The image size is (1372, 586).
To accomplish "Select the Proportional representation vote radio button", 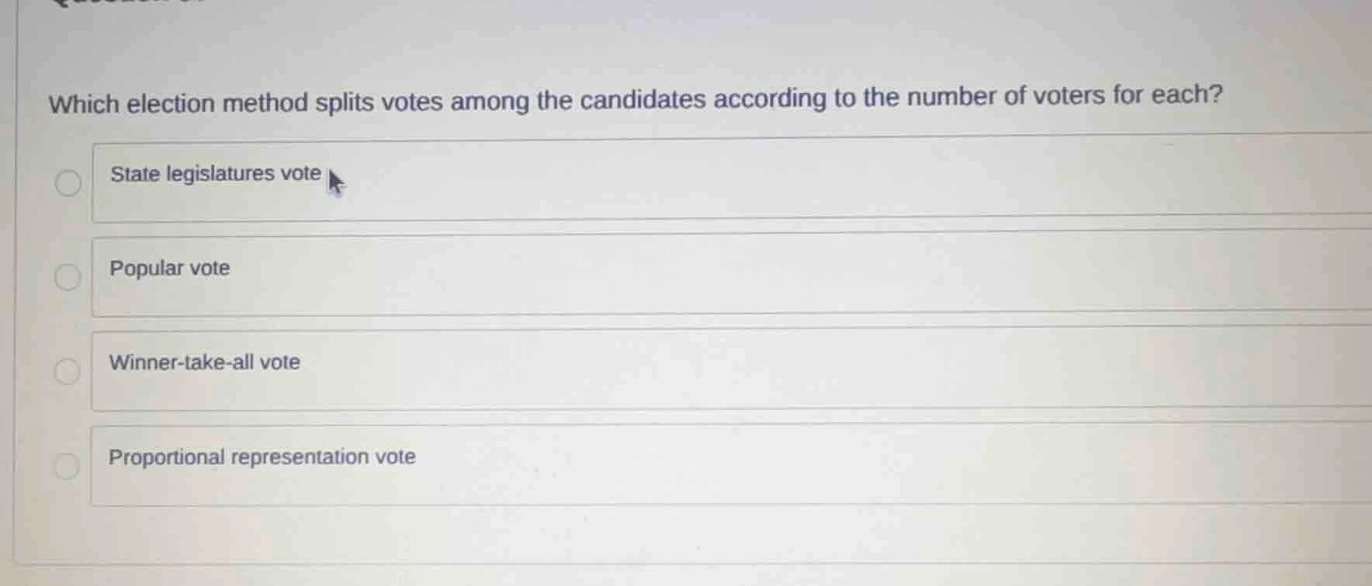I will click(68, 466).
